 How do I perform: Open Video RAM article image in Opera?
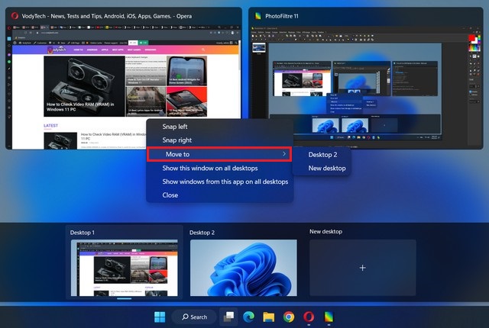click(x=84, y=86)
